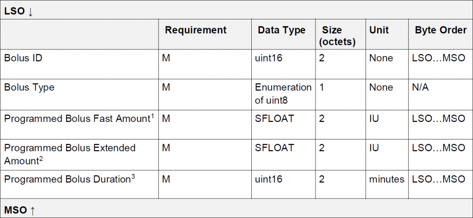
Task: Select the Size (octets) column header
Action: tap(338, 36)
